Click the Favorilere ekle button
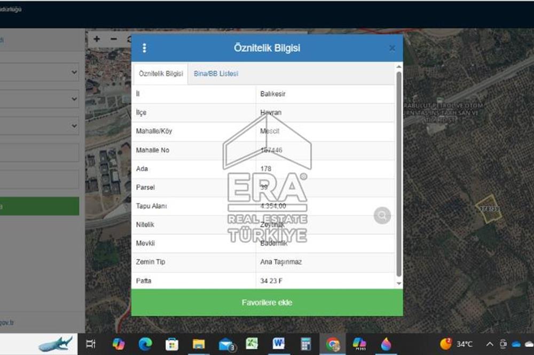 click(x=267, y=303)
